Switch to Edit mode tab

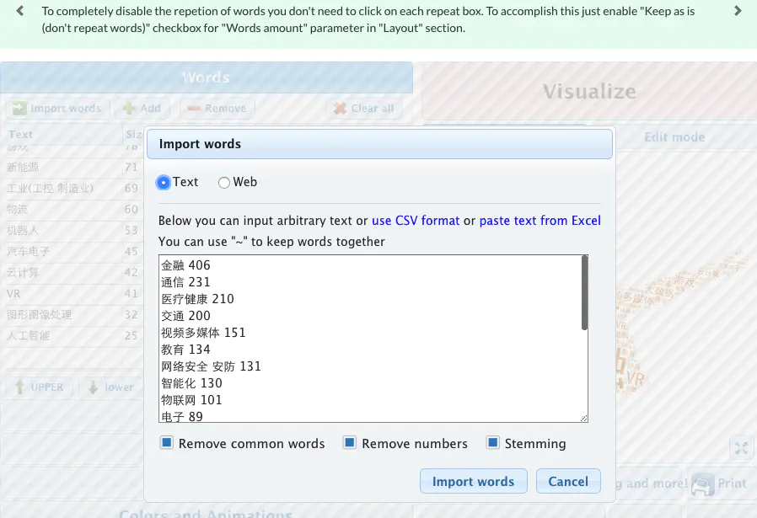pos(674,137)
